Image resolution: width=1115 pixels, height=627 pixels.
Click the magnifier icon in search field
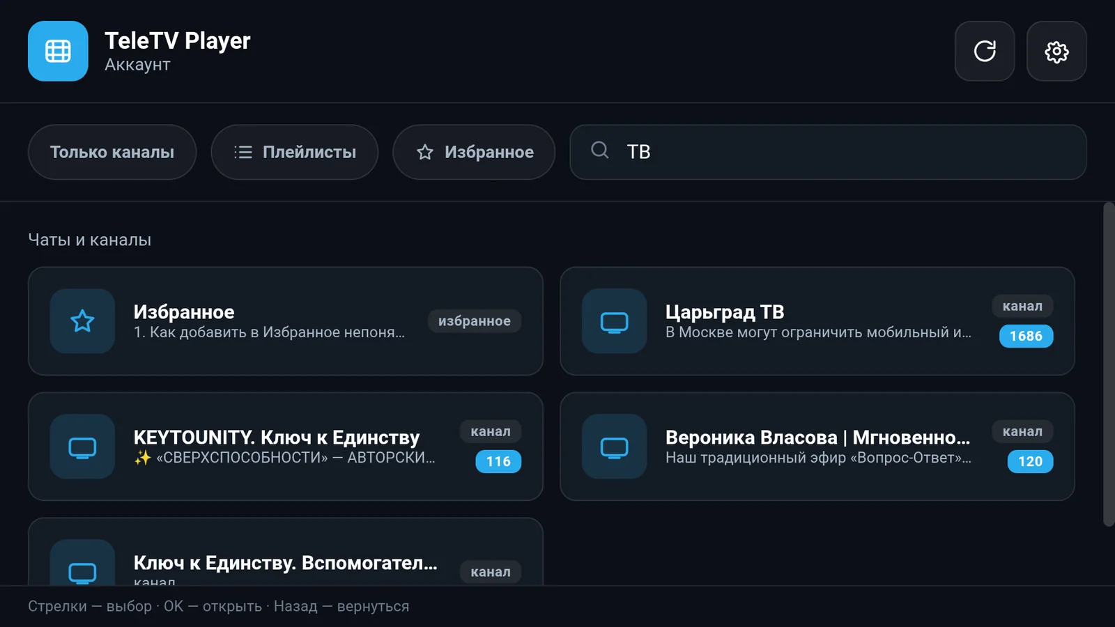[x=600, y=150]
